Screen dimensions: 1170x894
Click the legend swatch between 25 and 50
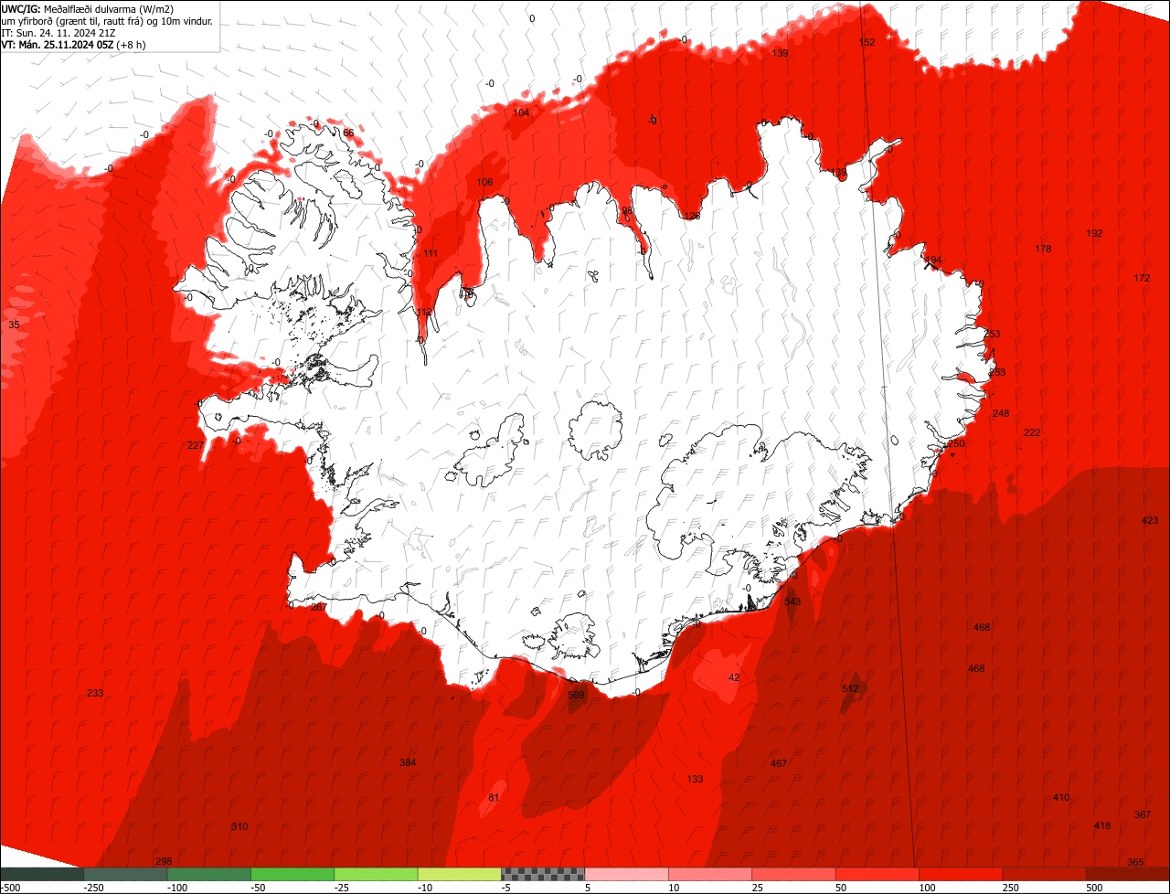click(793, 875)
